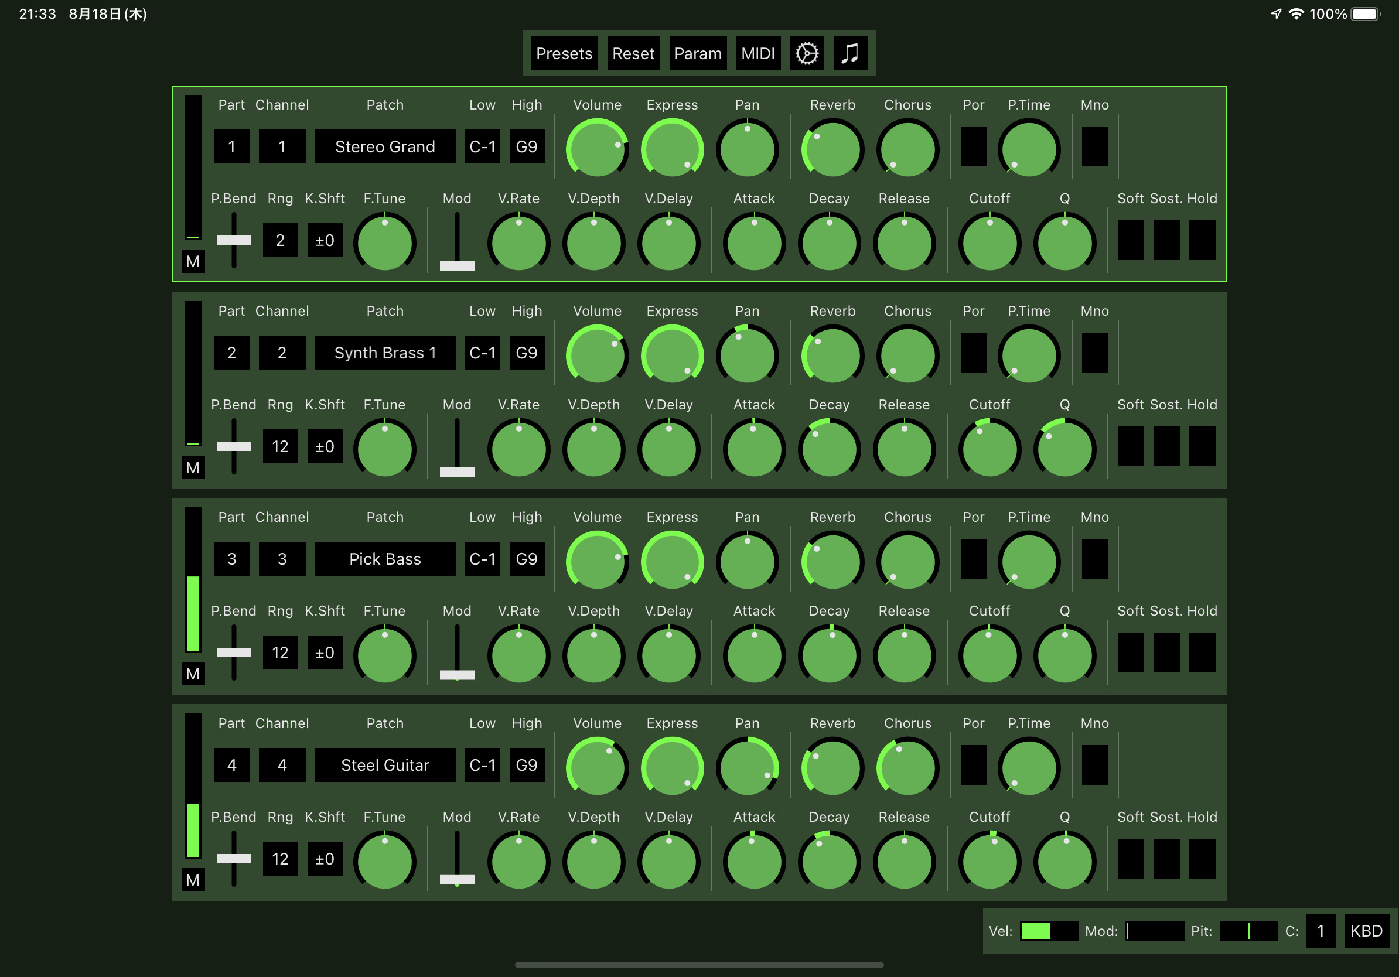Change bend range 2 on part 1

click(280, 240)
